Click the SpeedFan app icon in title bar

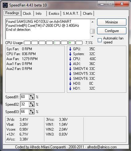[x=5, y=5]
